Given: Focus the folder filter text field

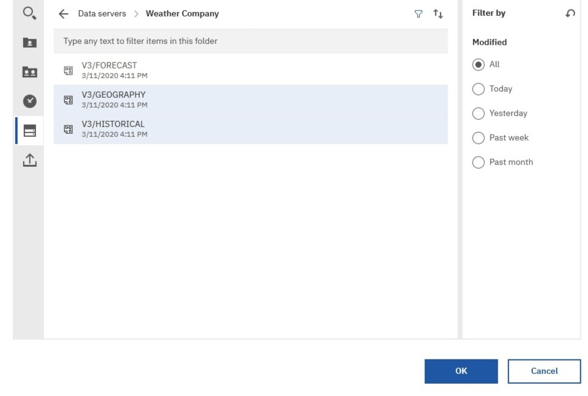Looking at the screenshot, I should coord(251,42).
